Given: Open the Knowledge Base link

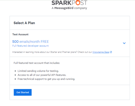Looking at the screenshot, I should (101, 52).
